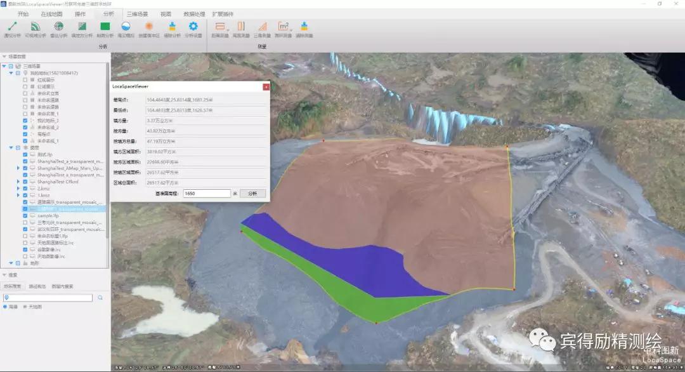Switch to the 路径规划 search tab
The width and height of the screenshot is (685, 372).
37,286
